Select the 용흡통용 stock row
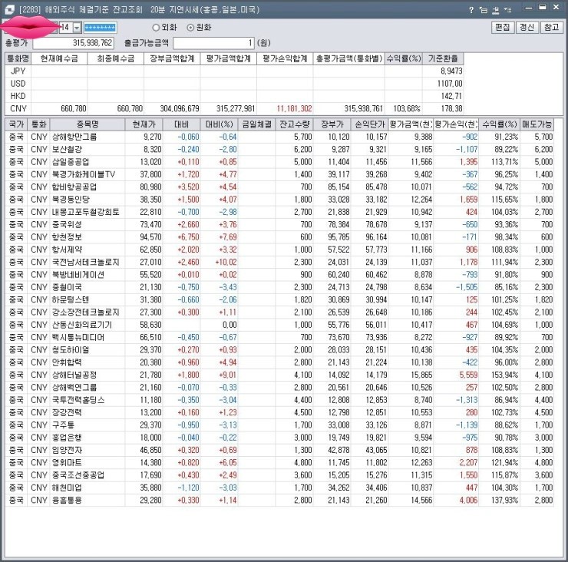 tap(279, 501)
